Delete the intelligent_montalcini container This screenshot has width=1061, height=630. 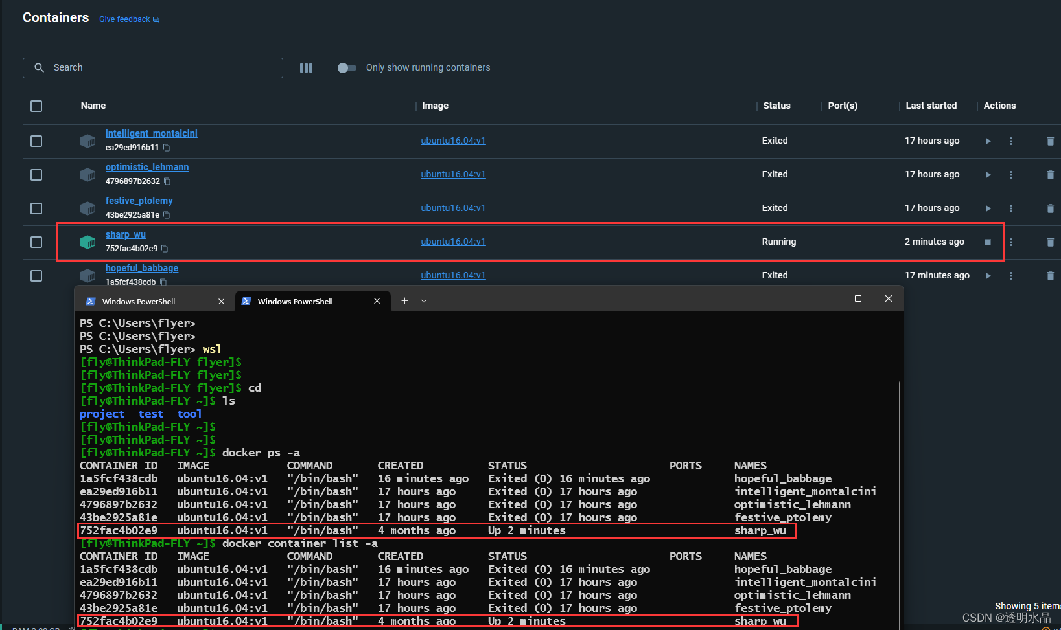[x=1050, y=141]
